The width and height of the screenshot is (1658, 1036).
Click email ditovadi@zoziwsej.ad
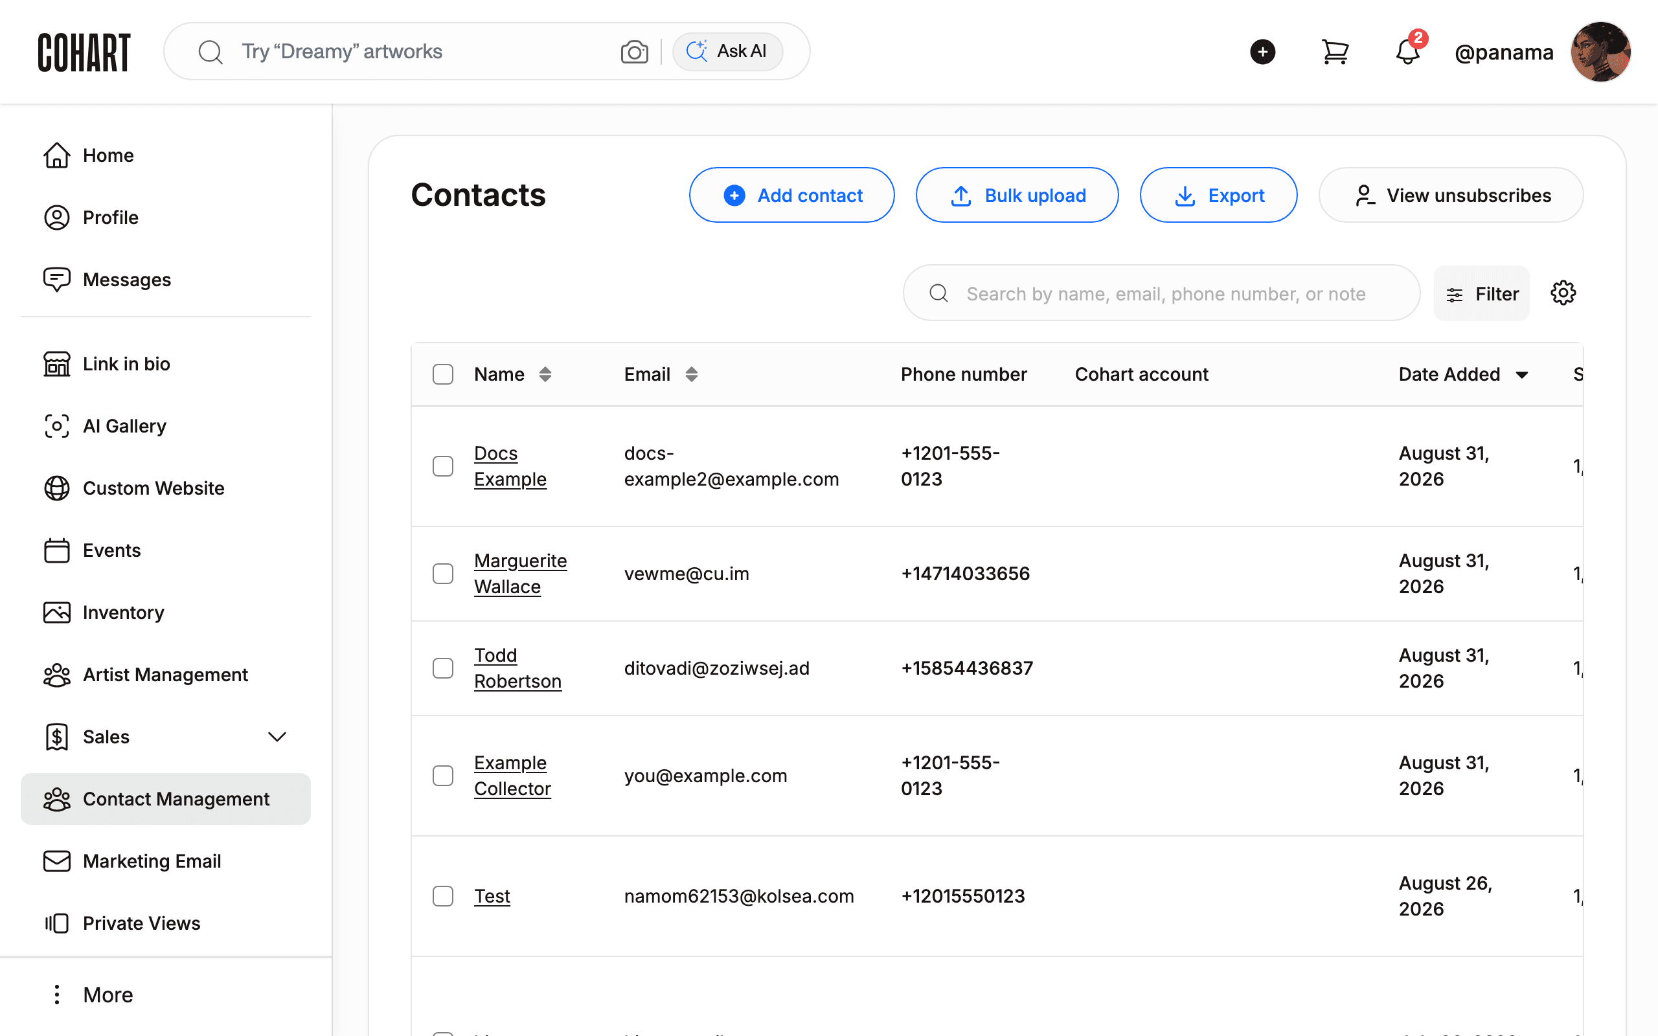pyautogui.click(x=717, y=668)
